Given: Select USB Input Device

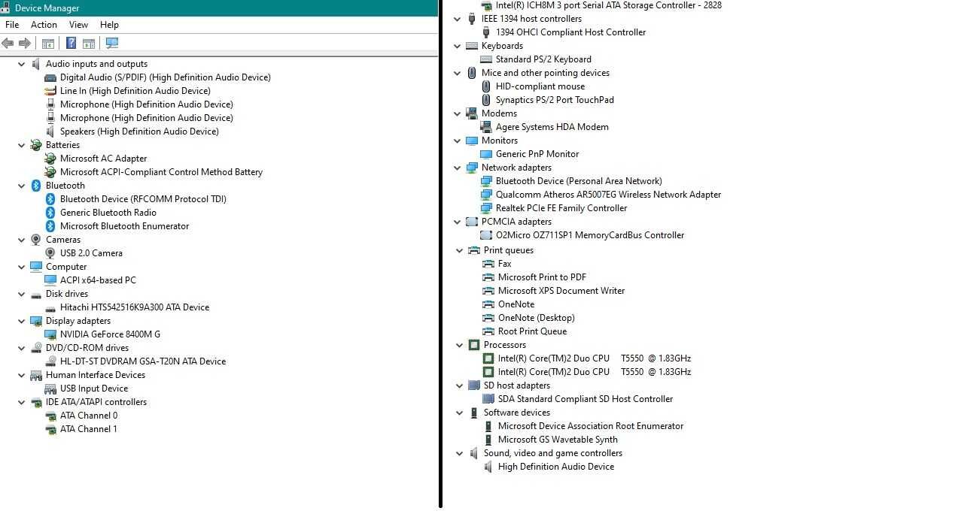Looking at the screenshot, I should click(x=94, y=389).
